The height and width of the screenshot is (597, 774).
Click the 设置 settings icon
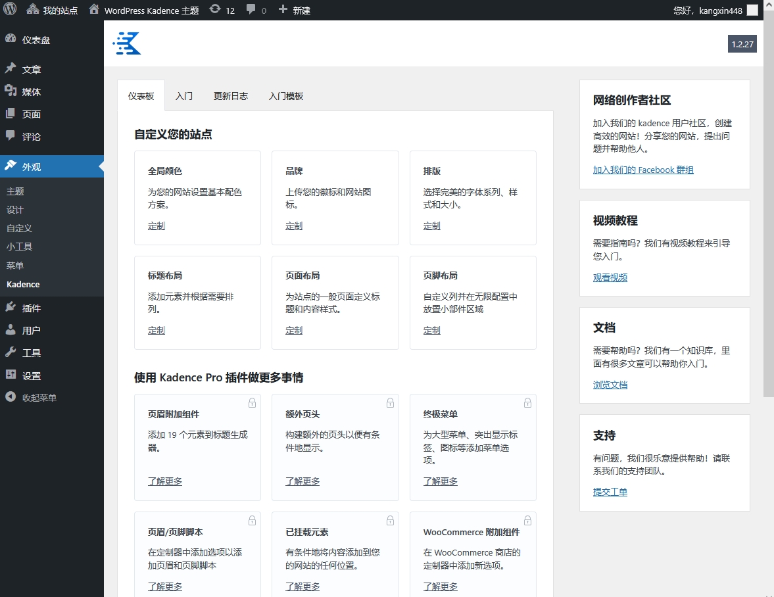[x=11, y=375]
